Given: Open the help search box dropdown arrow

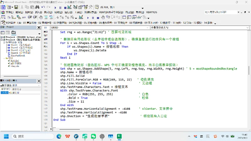Looking at the screenshot, I should 238,12.
